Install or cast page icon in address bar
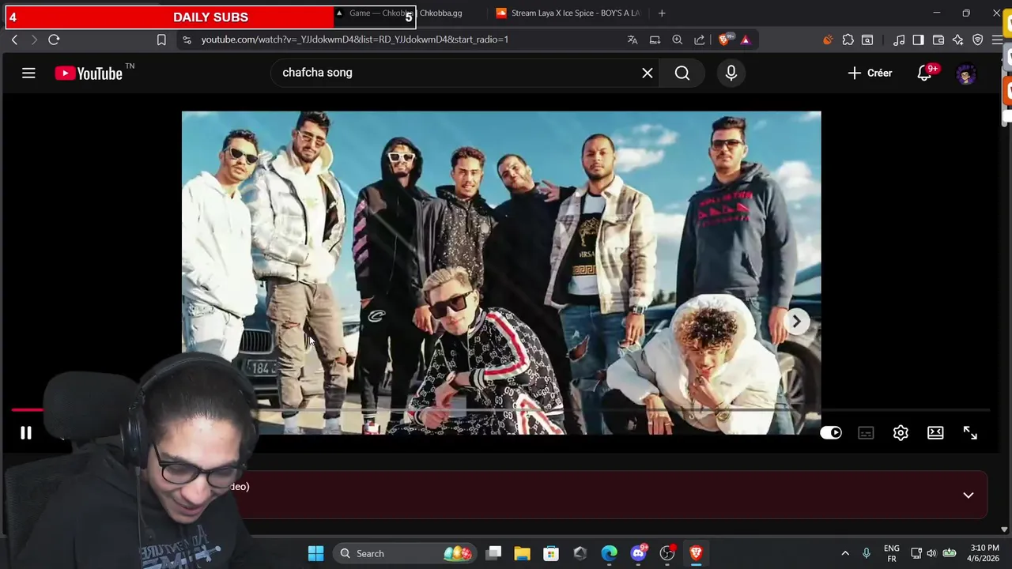The image size is (1012, 569). coord(655,40)
